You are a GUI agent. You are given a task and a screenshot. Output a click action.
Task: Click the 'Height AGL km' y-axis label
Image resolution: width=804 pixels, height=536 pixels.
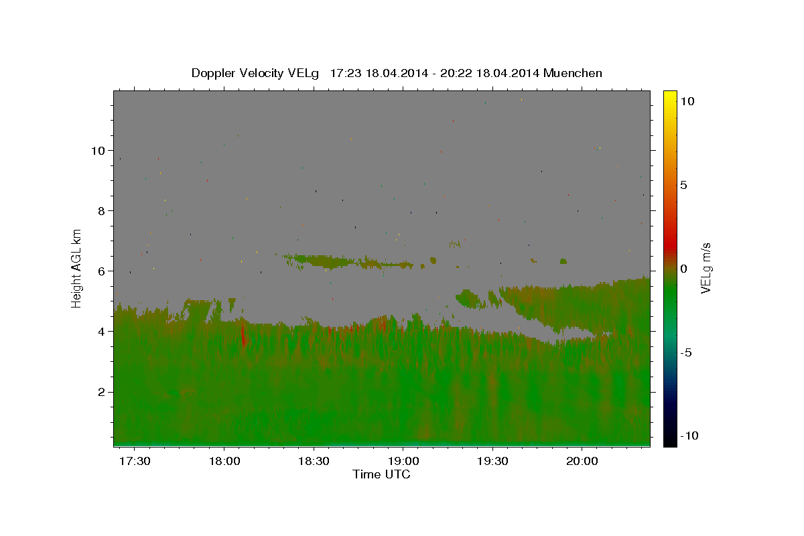77,268
